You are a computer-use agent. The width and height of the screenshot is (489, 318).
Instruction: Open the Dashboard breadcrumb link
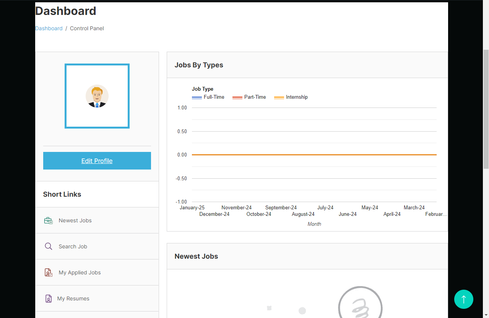pyautogui.click(x=49, y=28)
